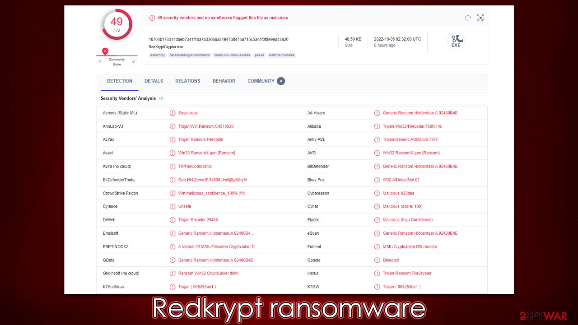Screen dimensions: 578x325
Task: Click the 2022-10-05 02:32:00 UTC timestamp
Action: 397,39
